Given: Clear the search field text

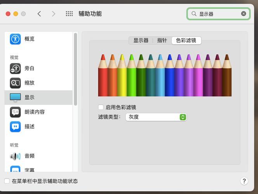Looking at the screenshot, I should pyautogui.click(x=244, y=14).
